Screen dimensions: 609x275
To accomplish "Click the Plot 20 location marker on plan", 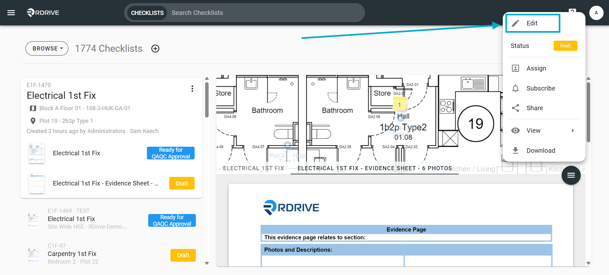I will [287, 145].
